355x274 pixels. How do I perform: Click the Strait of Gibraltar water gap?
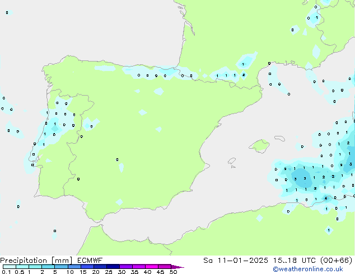coord(96,227)
